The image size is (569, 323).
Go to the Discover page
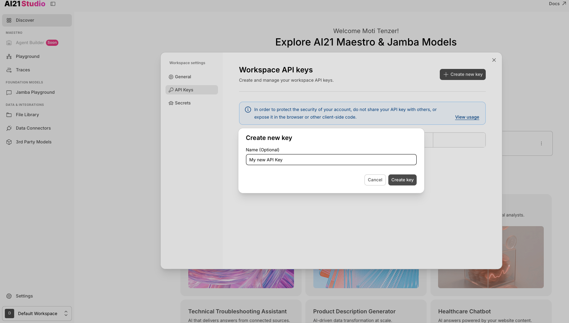(x=37, y=20)
